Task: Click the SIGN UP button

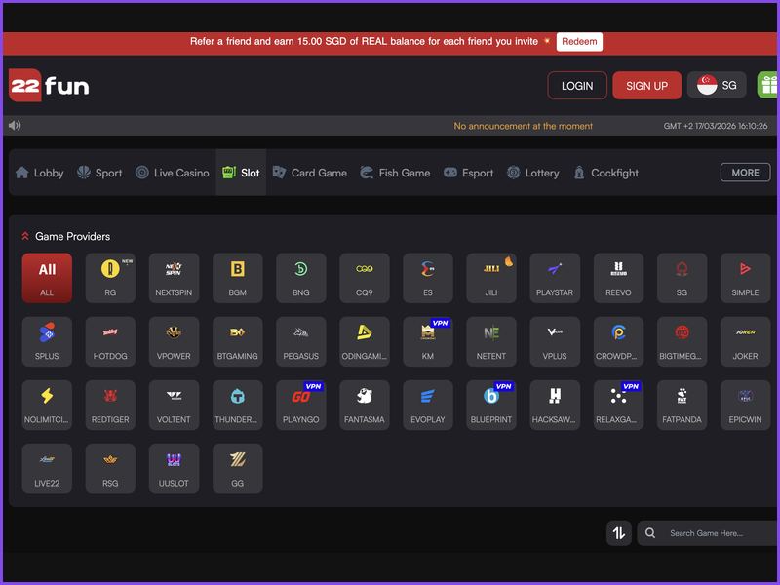Action: pos(646,85)
